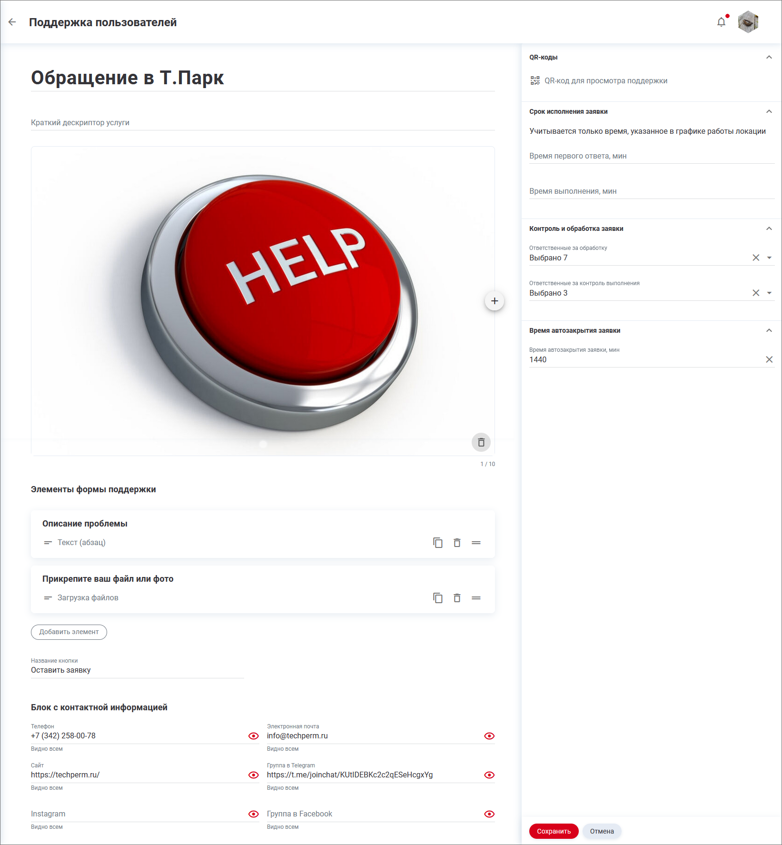Click the Время первого ответа input field
782x845 pixels.
pyautogui.click(x=651, y=156)
